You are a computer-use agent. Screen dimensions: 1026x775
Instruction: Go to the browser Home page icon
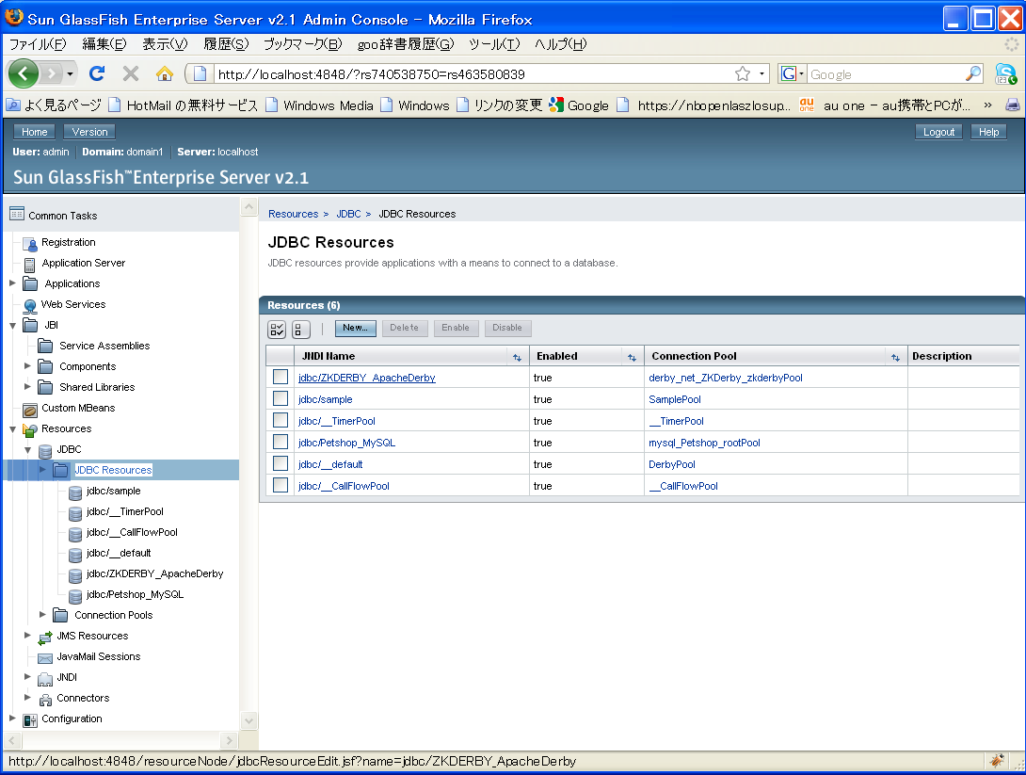coord(164,74)
